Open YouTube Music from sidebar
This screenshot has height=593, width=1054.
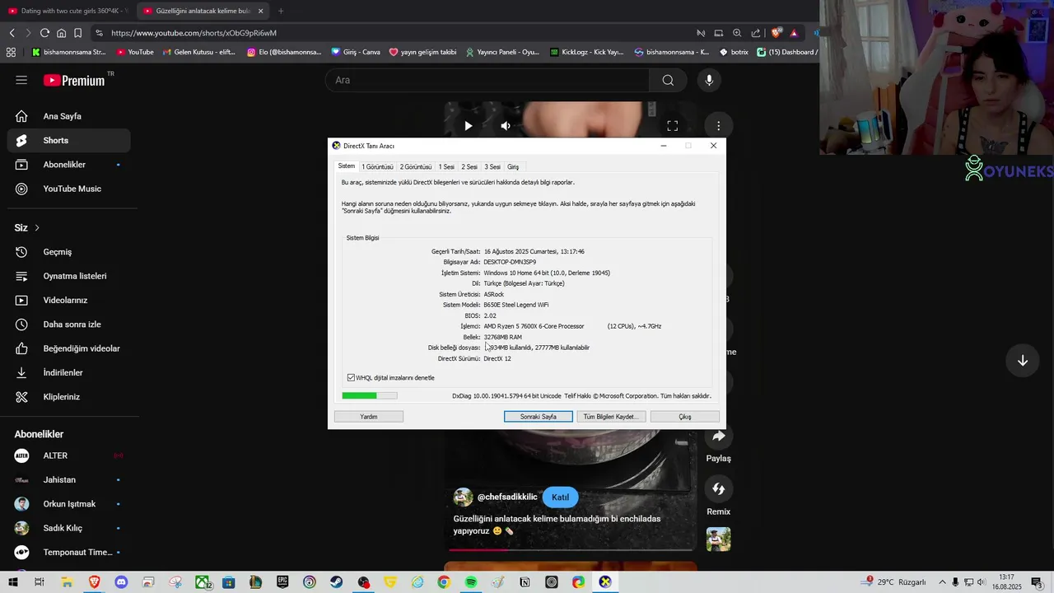pos(68,189)
